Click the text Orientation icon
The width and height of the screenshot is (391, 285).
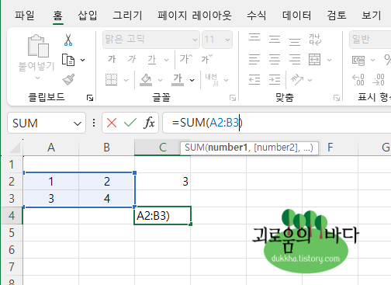[297, 80]
